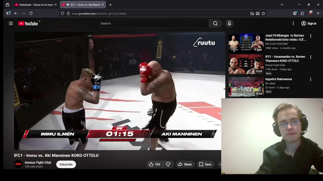The image size is (323, 181).
Task: Open the tappelut thaimaassa video title
Action: pos(279,79)
